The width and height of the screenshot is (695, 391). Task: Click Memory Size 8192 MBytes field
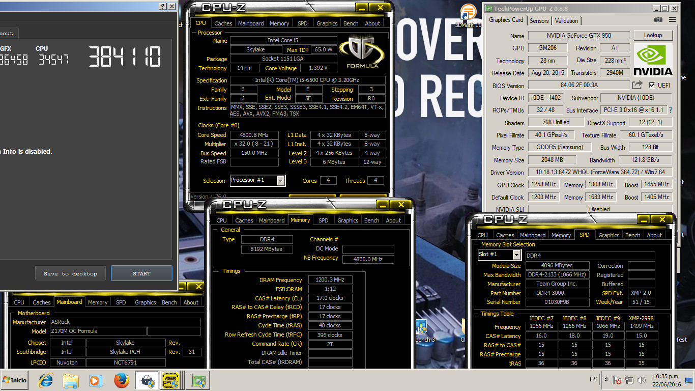click(x=267, y=249)
